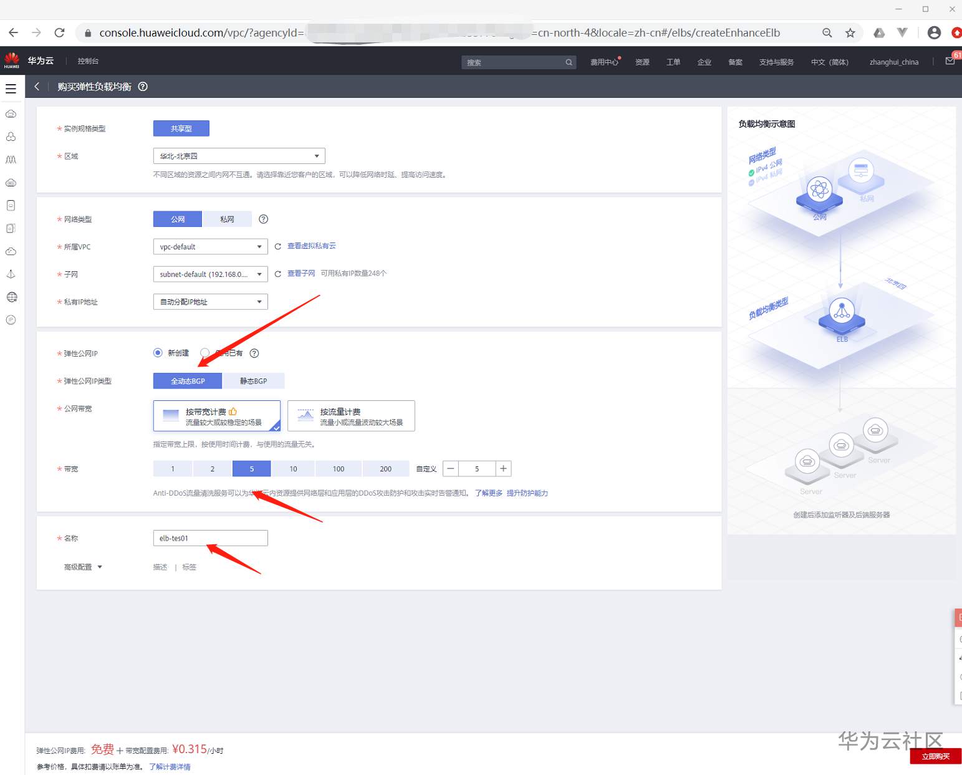Click the circled IP sidebar icon
This screenshot has height=775, width=962.
(x=11, y=320)
